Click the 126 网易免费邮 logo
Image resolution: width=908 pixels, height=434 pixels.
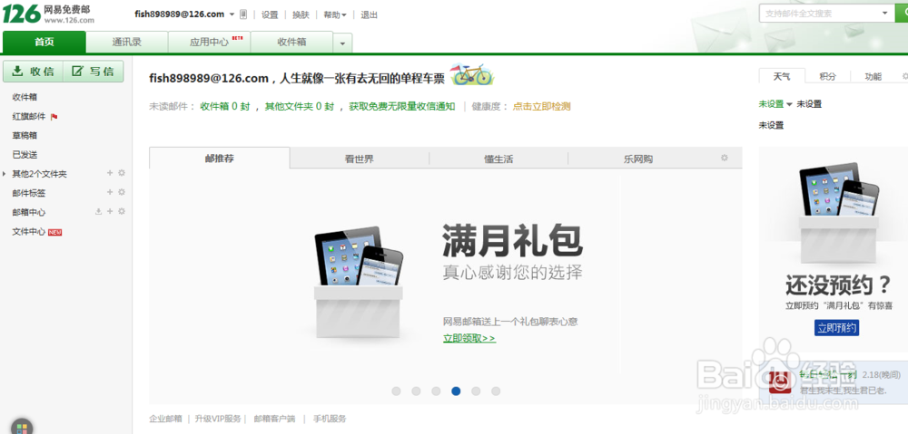pos(48,13)
